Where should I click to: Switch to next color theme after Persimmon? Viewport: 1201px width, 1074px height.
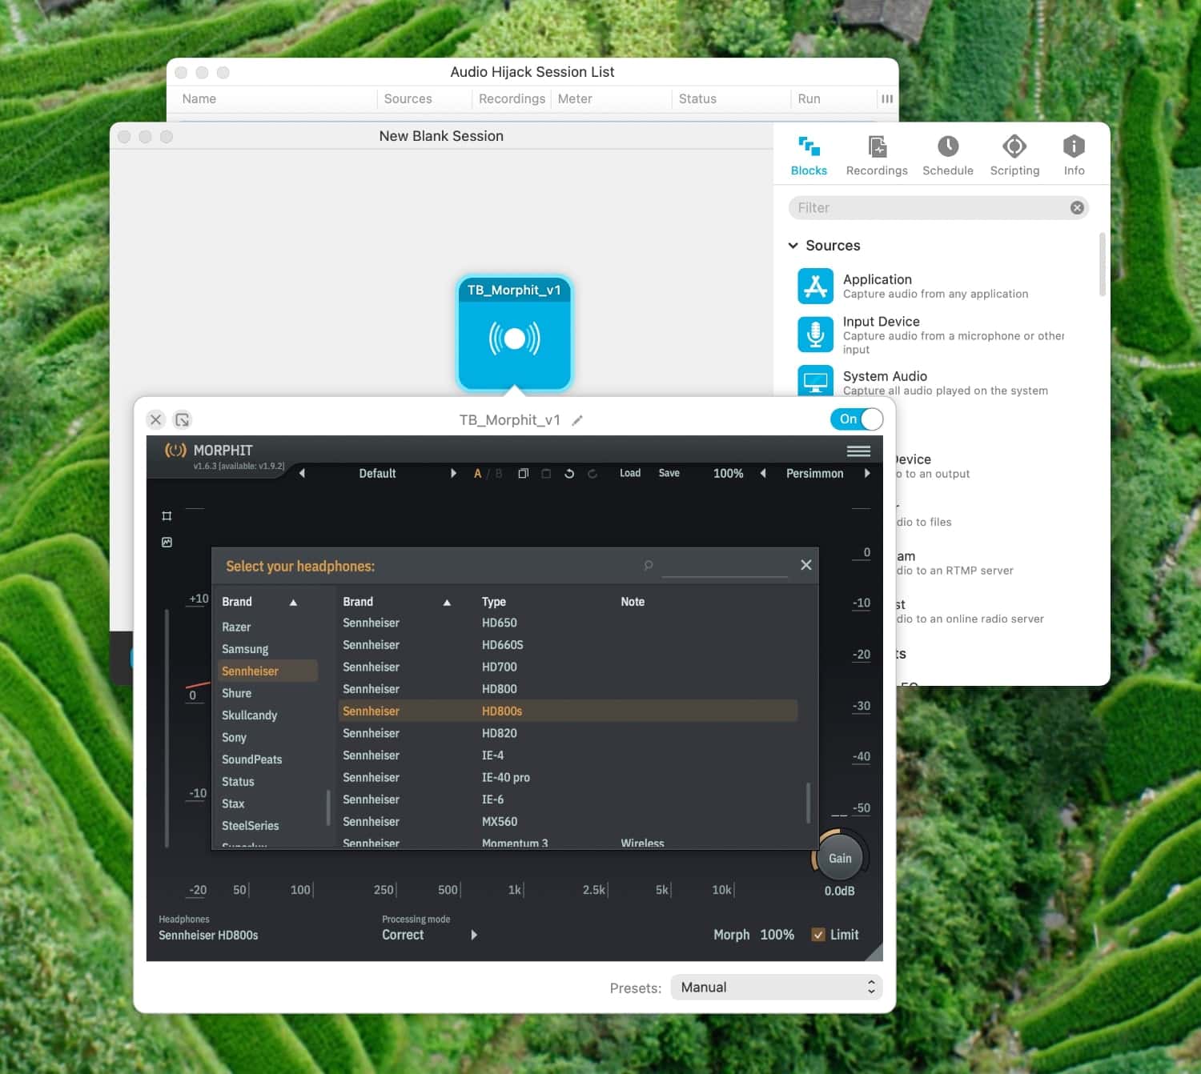click(x=867, y=474)
